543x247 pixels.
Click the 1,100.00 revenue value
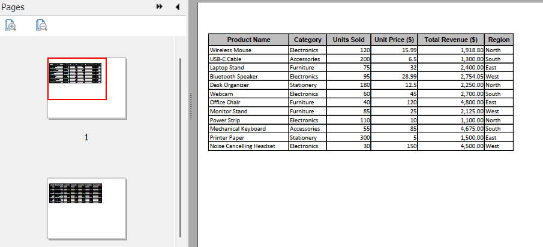[x=472, y=121]
